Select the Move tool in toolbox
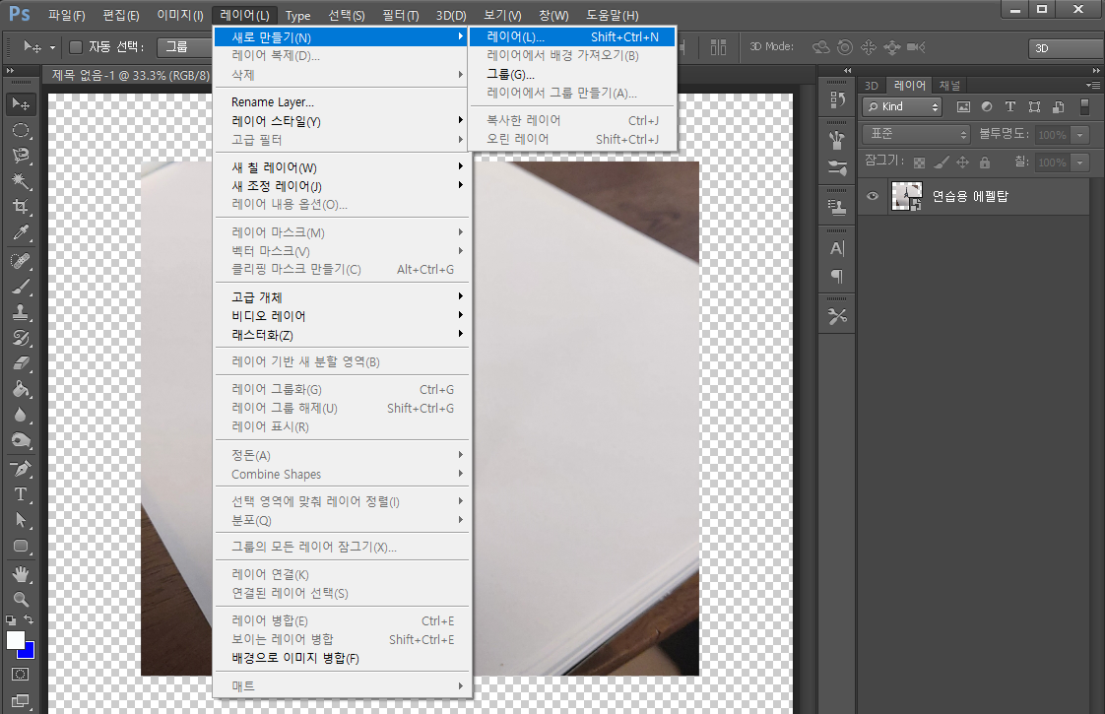 click(x=21, y=104)
